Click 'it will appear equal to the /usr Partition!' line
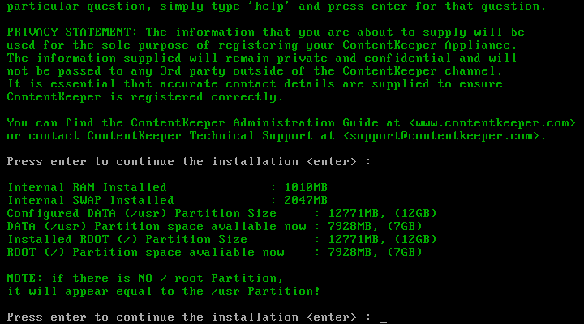The image size is (584, 324). tap(164, 292)
